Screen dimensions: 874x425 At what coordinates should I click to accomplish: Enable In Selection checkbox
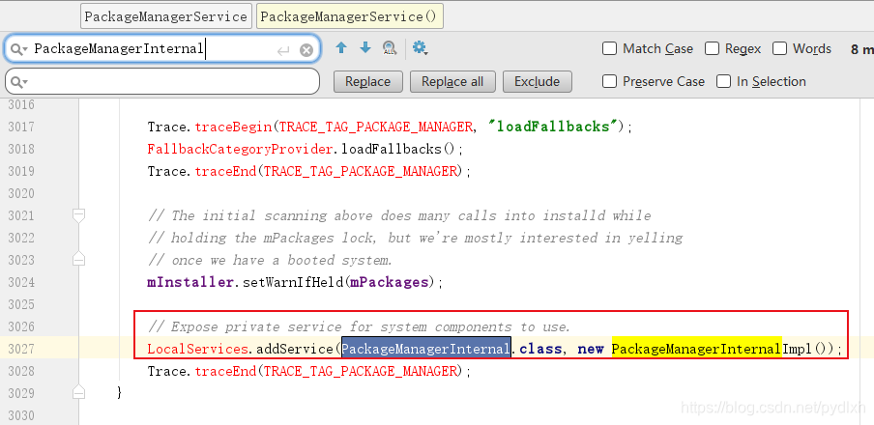coord(723,81)
